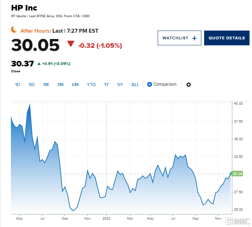
Task: Select the 5D time range
Action: click(x=32, y=85)
